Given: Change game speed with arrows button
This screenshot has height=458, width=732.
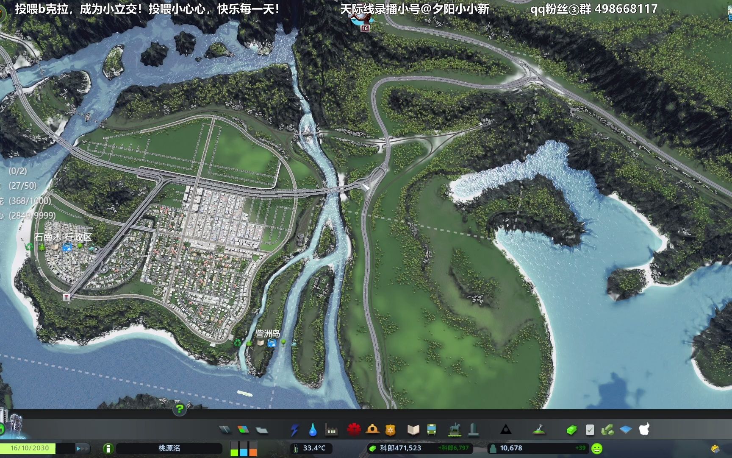Looking at the screenshot, I should [x=83, y=448].
